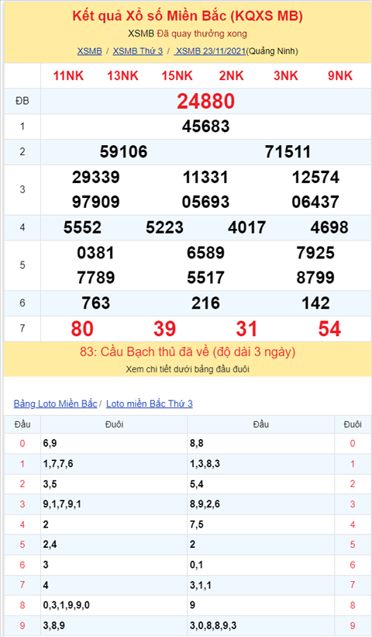Select seventh prize number 80
The image size is (372, 637).
[82, 329]
